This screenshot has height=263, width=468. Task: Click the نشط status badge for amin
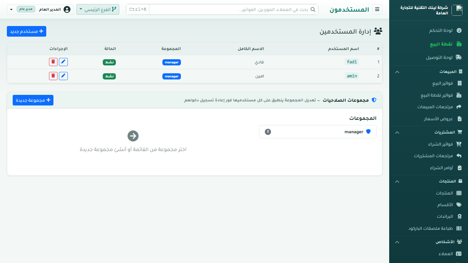click(x=109, y=76)
